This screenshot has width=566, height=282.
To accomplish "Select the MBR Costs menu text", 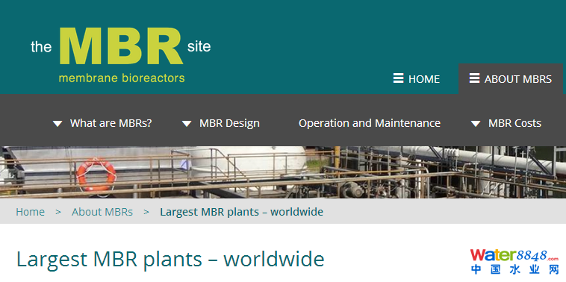I will coord(514,123).
